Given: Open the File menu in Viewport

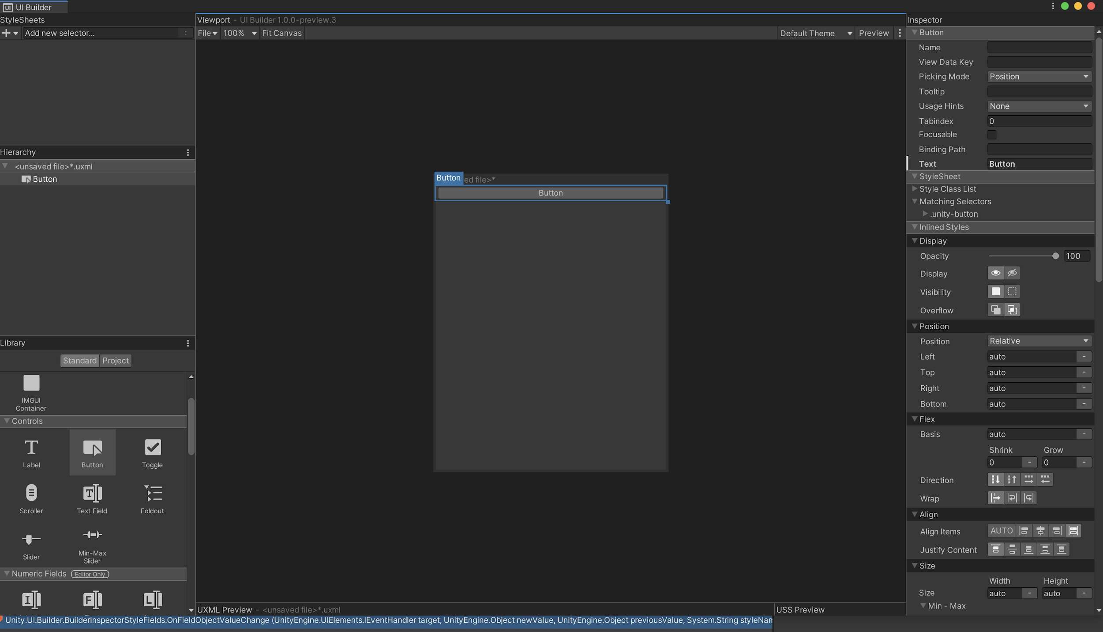Looking at the screenshot, I should (x=207, y=33).
